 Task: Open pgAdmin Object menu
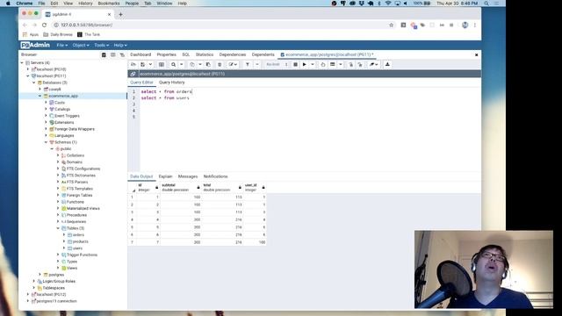tap(81, 45)
